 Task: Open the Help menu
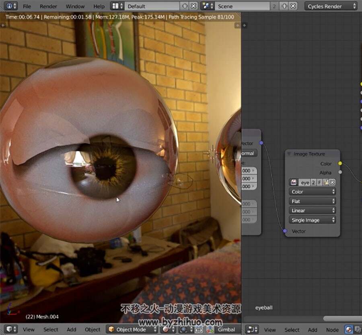[99, 6]
